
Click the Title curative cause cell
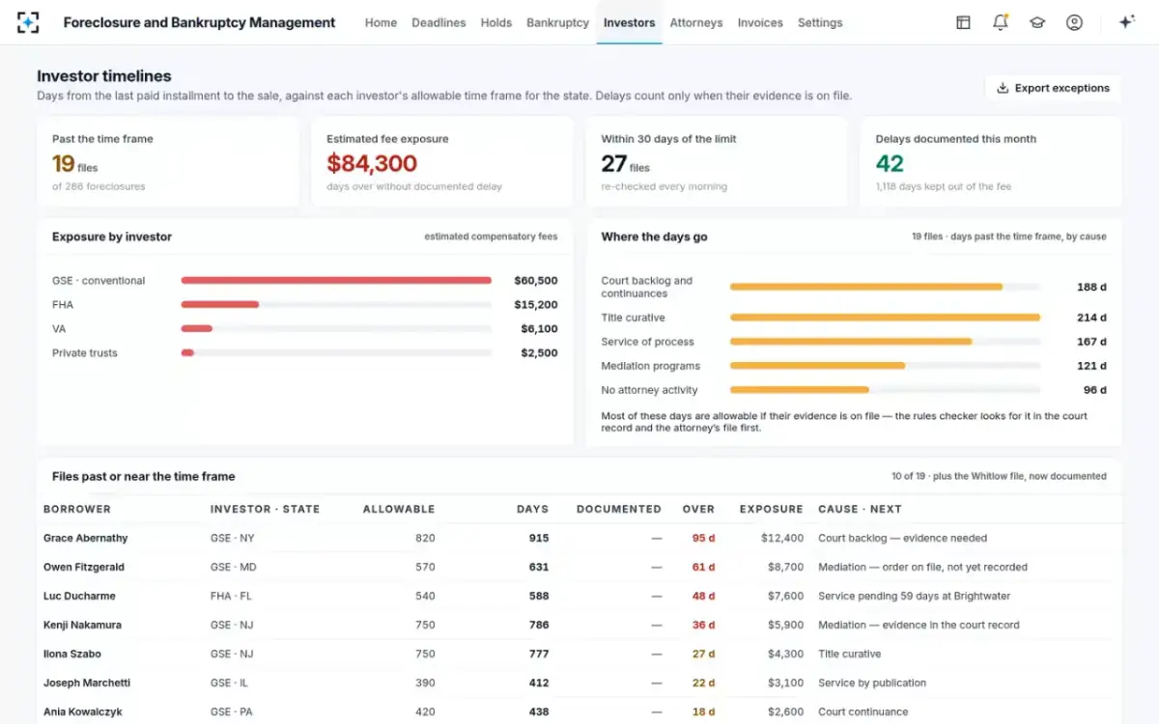coord(850,654)
